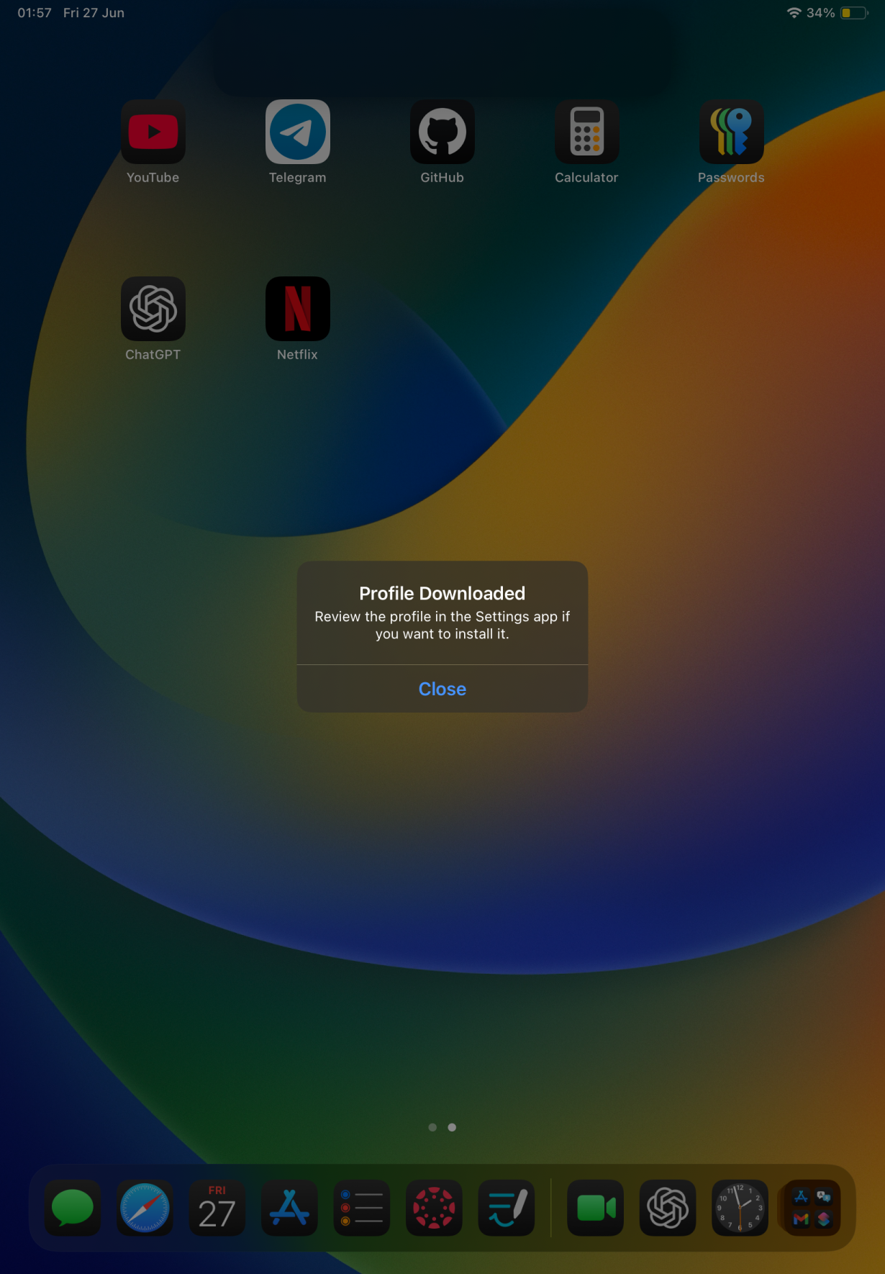Open ChatGPT from the home screen
The height and width of the screenshot is (1274, 885).
(153, 310)
